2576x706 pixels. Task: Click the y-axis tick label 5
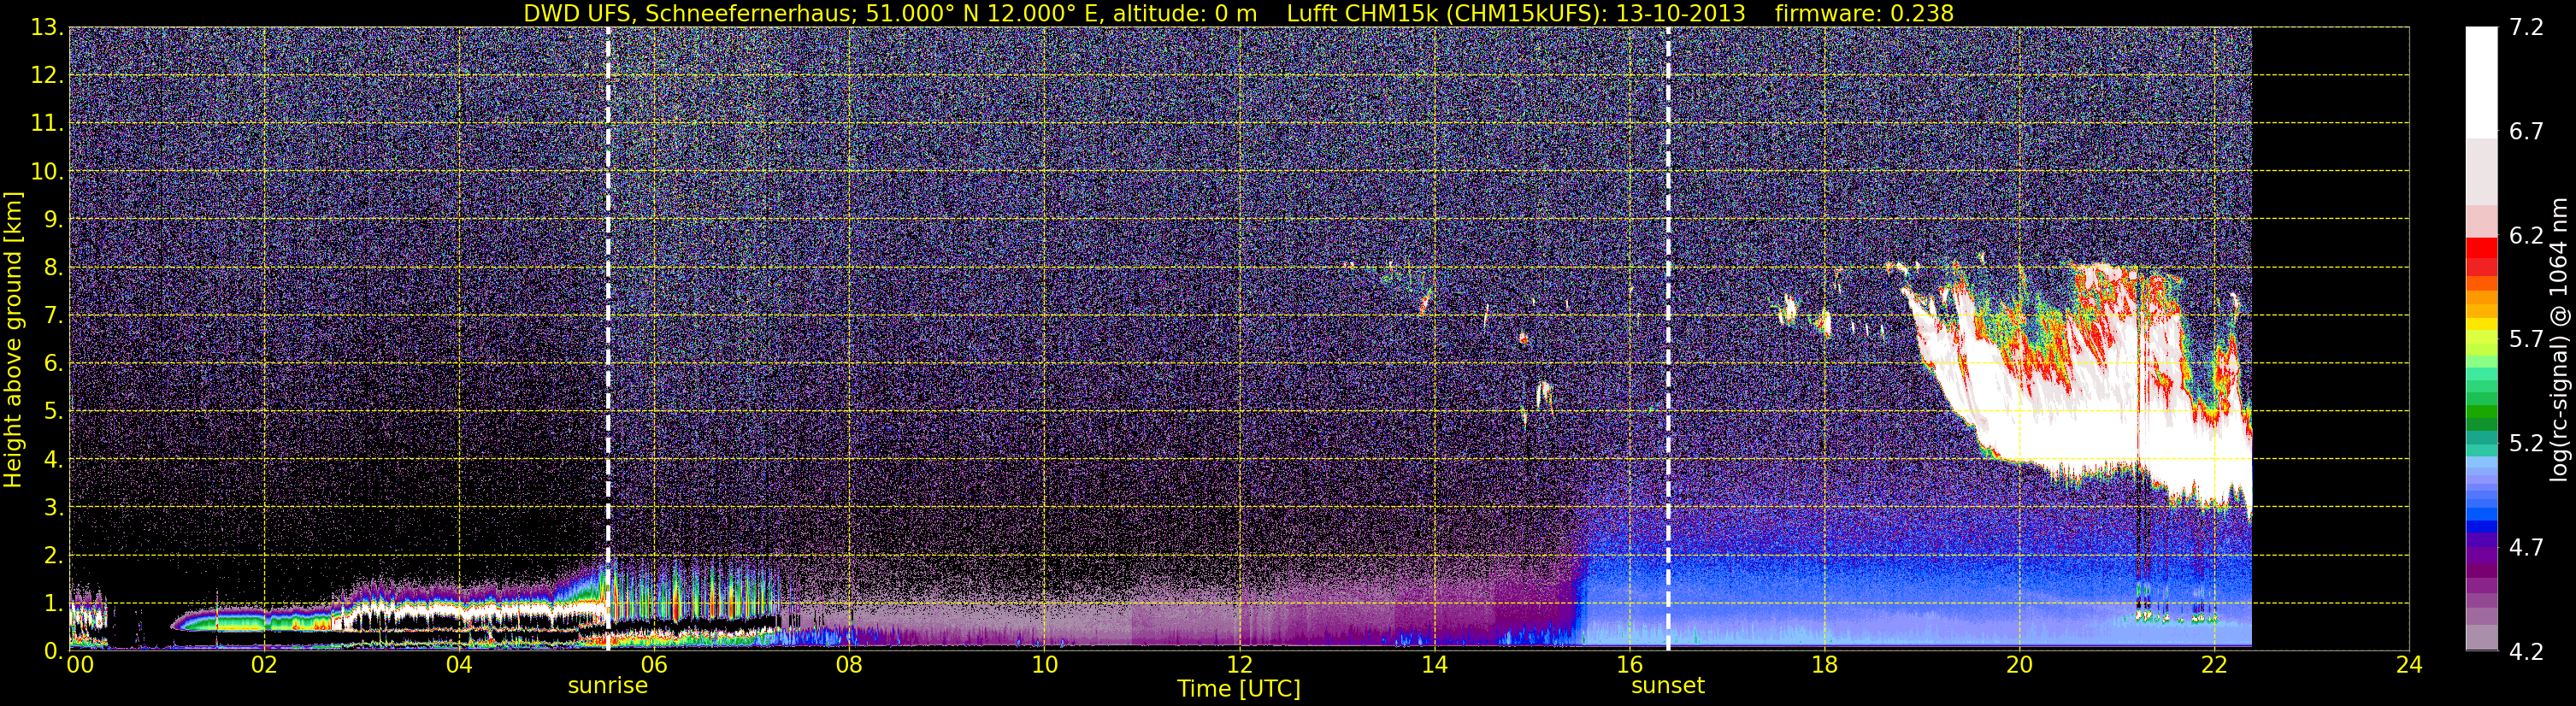click(x=54, y=411)
